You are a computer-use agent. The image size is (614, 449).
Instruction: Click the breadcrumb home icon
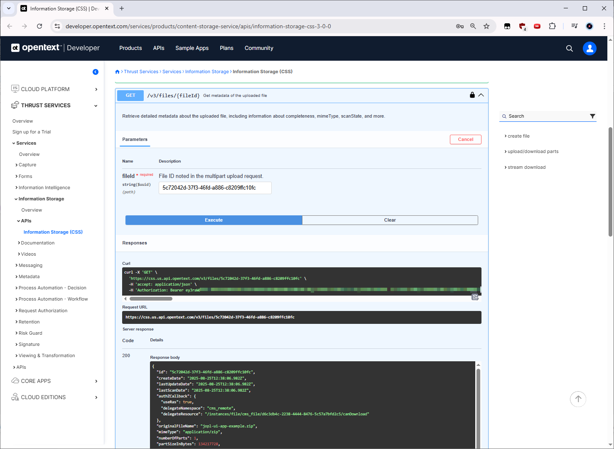coord(118,72)
